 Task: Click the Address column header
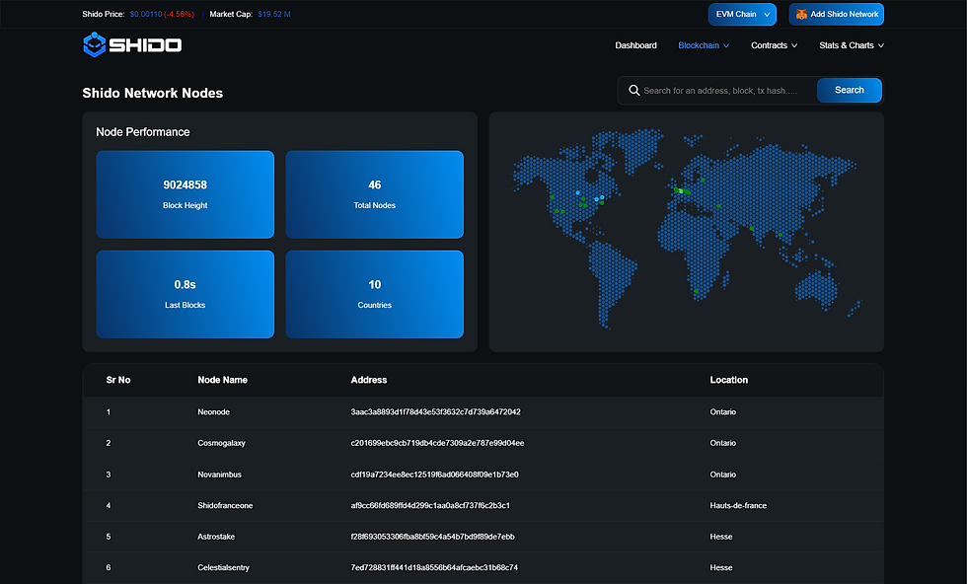click(x=369, y=380)
